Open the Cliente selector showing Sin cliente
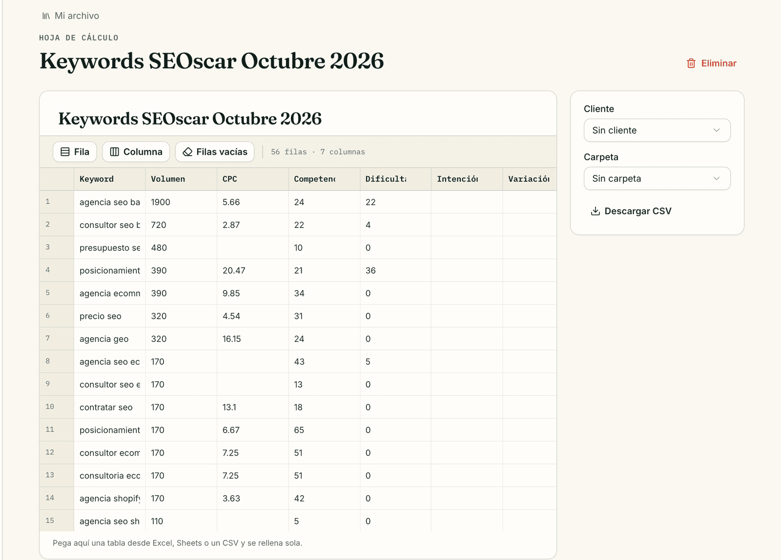The height and width of the screenshot is (560, 781). (x=657, y=130)
